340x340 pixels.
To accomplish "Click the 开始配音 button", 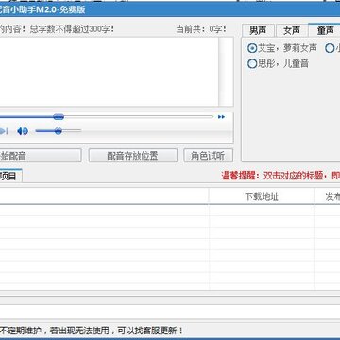I will click(41, 156).
